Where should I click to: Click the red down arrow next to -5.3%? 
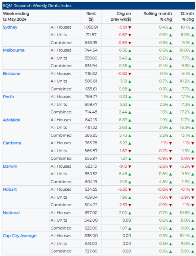[193, 166]
